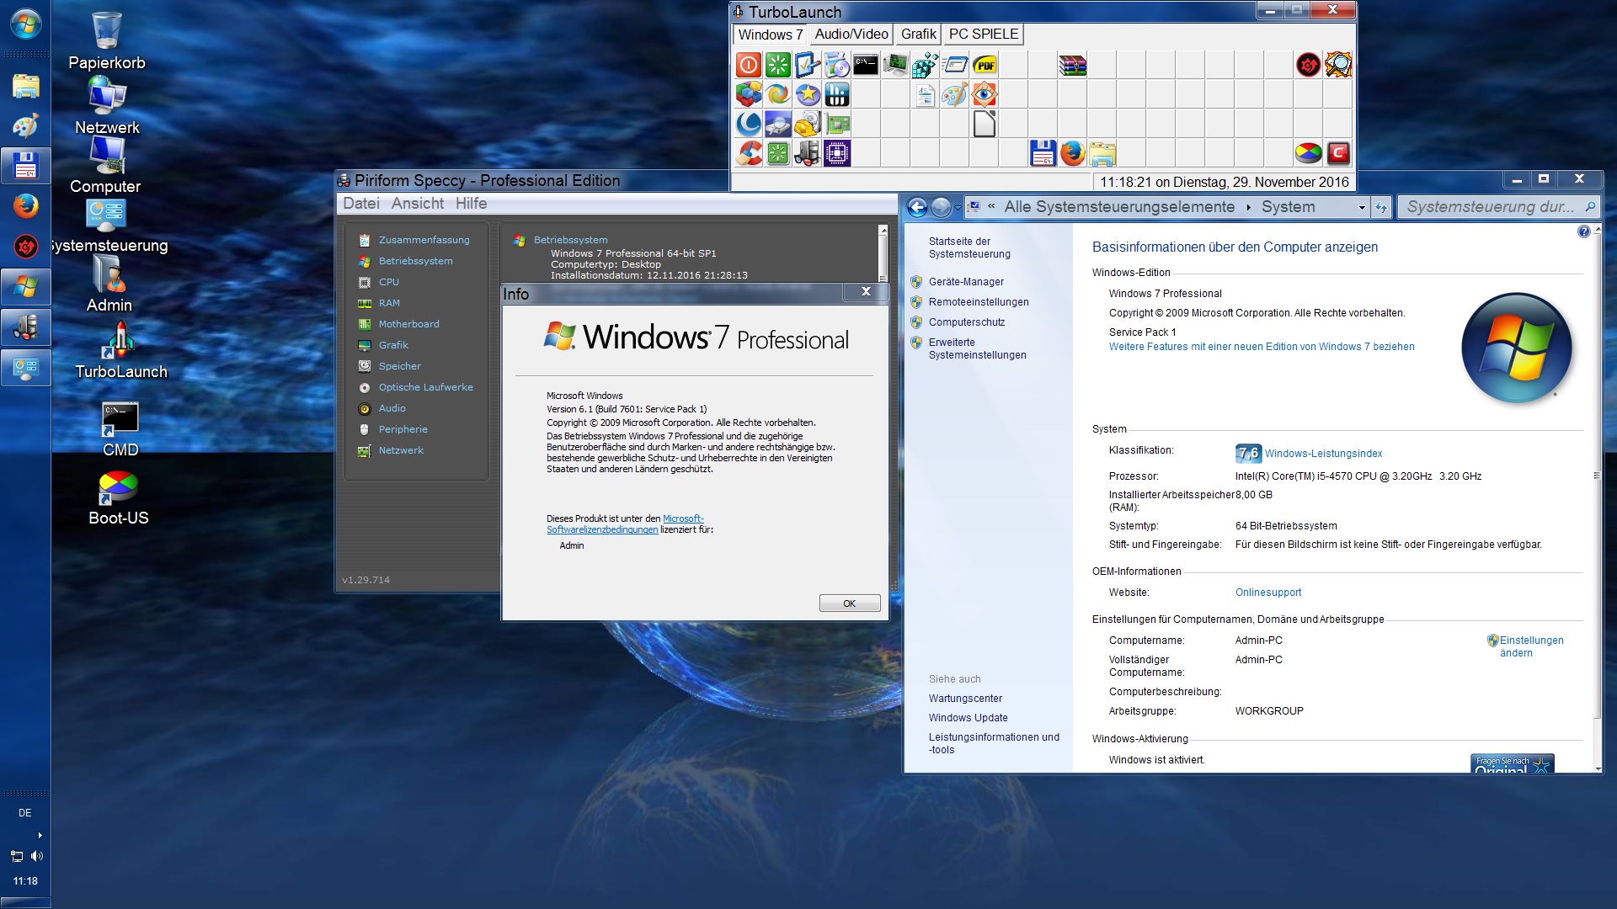The height and width of the screenshot is (909, 1617).
Task: Launch CCleaner icon in TurboLaunch
Action: click(748, 153)
